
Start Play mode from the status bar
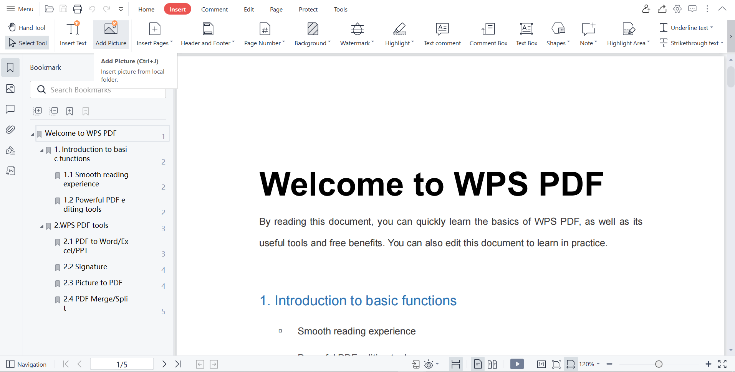tap(517, 364)
